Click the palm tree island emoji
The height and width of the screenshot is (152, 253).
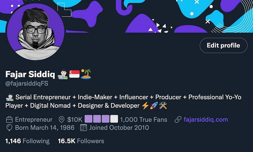click(86, 74)
